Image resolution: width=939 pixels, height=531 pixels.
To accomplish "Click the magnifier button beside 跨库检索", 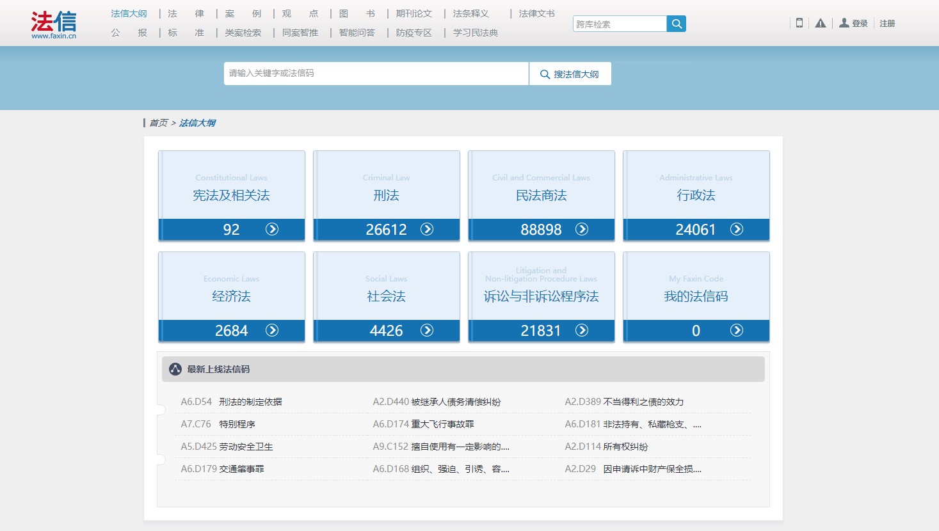I will (x=677, y=24).
